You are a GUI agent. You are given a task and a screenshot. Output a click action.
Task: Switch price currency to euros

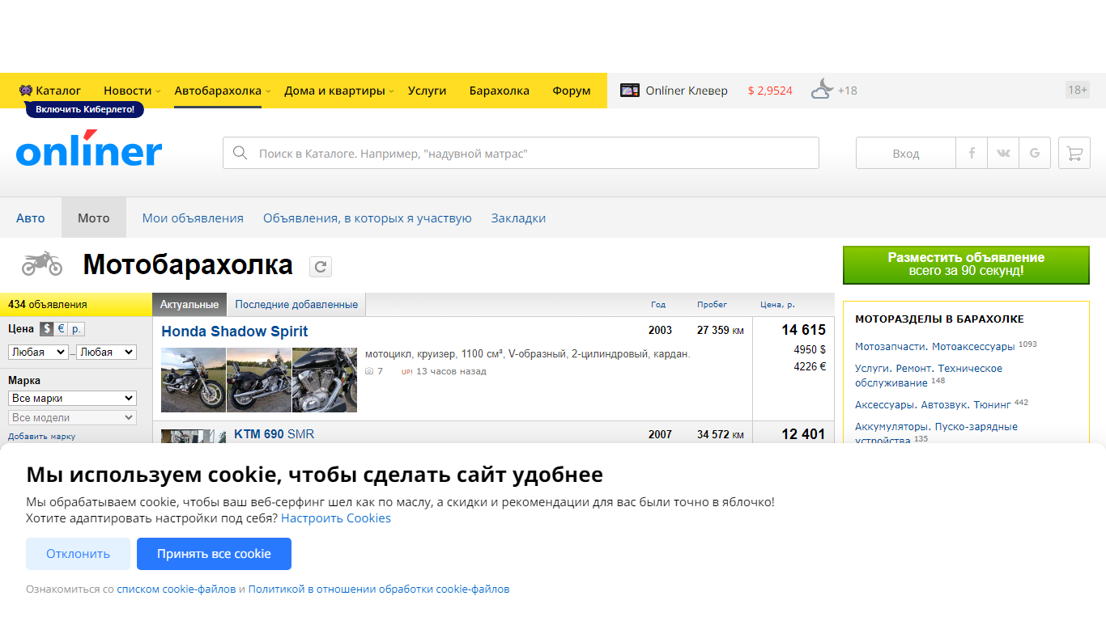coord(61,329)
